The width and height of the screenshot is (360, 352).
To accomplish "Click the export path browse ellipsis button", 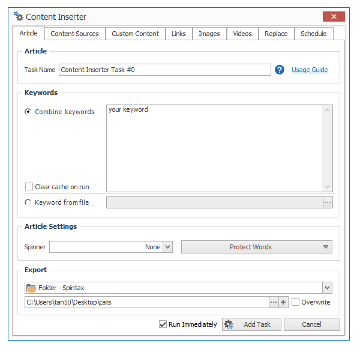I will click(274, 302).
